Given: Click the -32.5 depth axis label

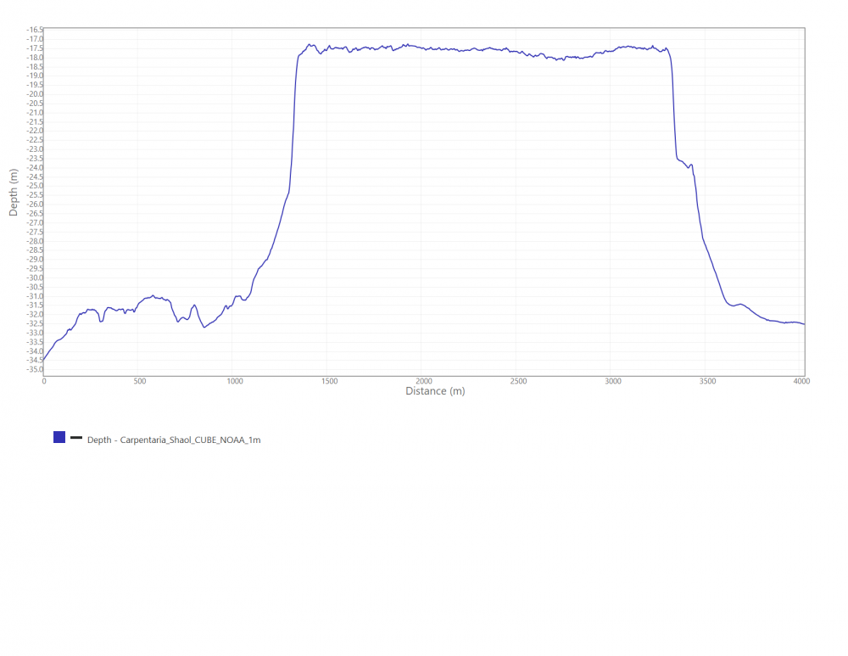Looking at the screenshot, I should point(35,323).
